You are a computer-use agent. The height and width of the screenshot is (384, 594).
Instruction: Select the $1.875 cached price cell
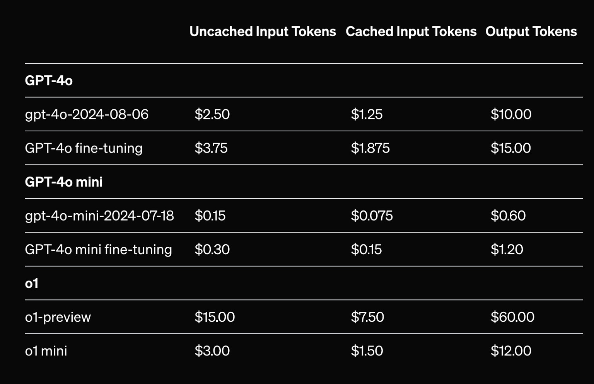click(370, 148)
